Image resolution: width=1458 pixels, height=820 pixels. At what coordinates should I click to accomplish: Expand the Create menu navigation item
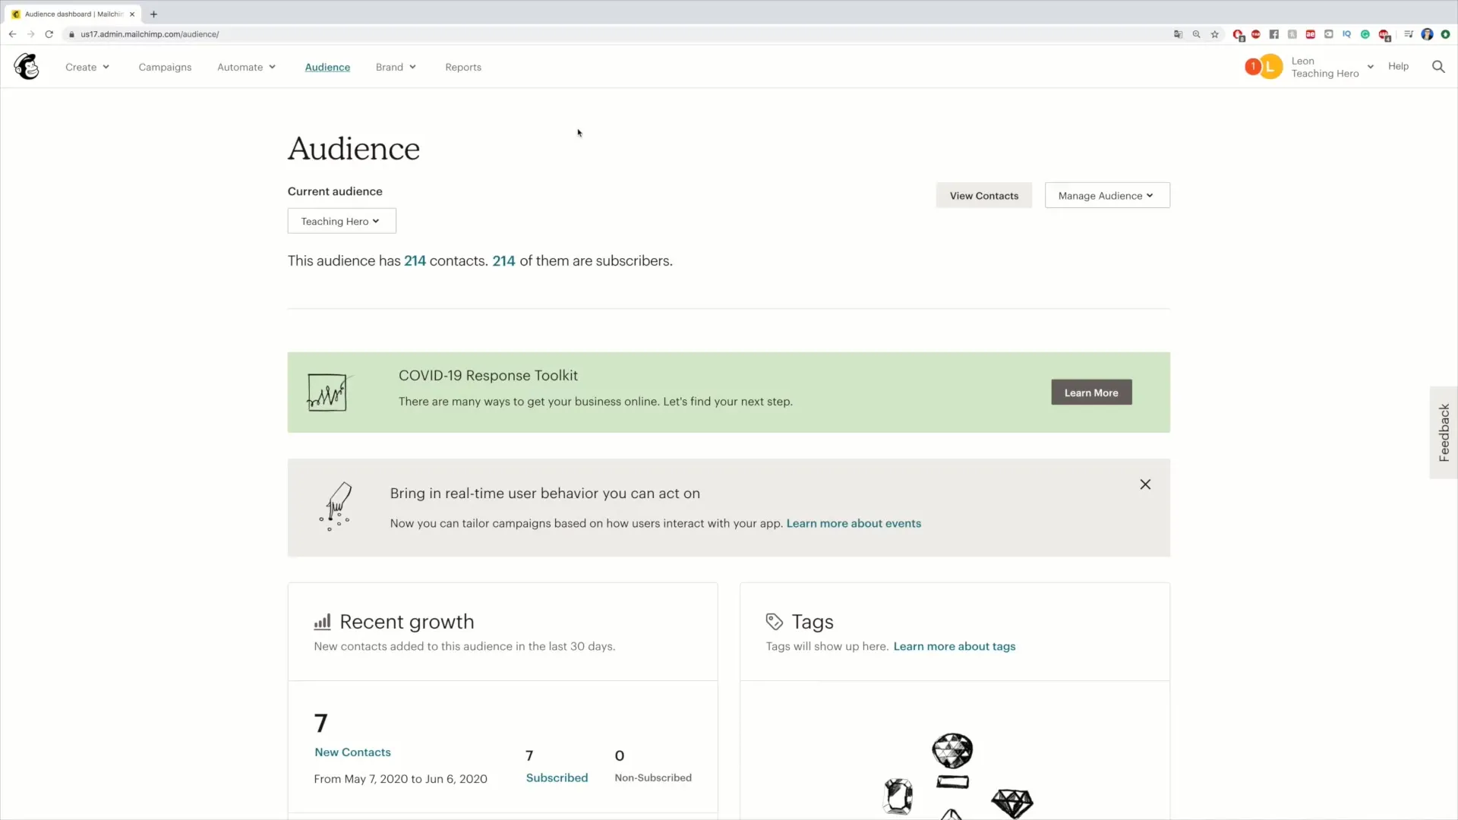click(x=87, y=67)
